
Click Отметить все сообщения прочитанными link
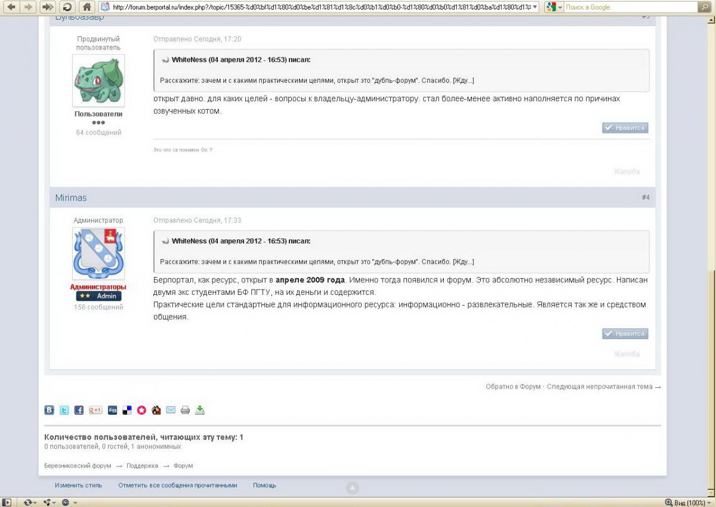(177, 486)
